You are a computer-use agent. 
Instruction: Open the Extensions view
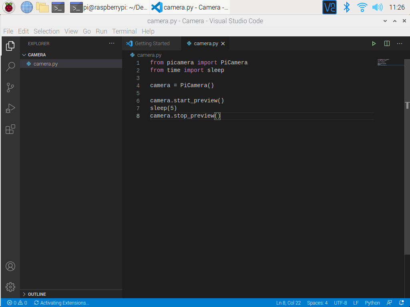10,129
